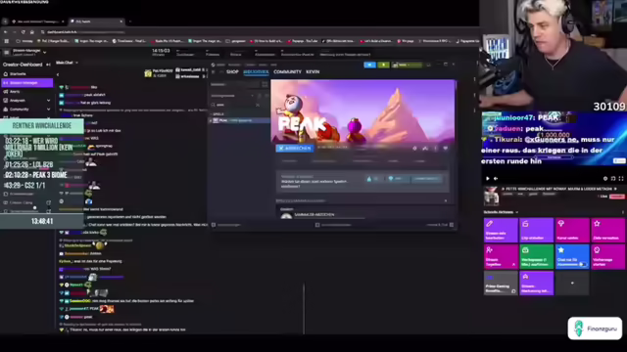The height and width of the screenshot is (352, 627).
Task: Open the Stream Together quick action
Action: coord(501,256)
